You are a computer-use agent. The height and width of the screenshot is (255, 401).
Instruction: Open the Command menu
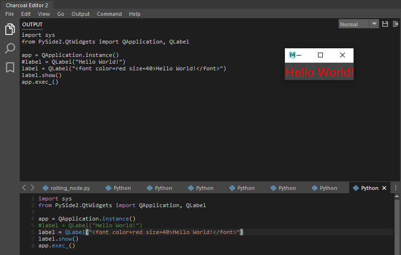point(109,14)
